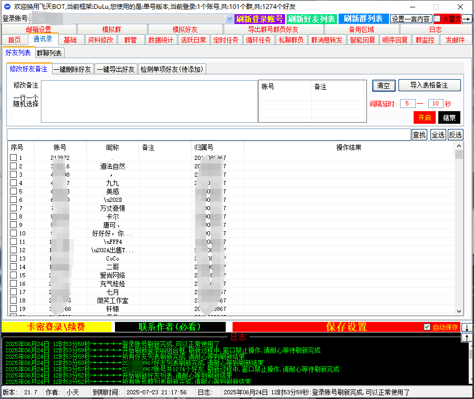474x399 pixels.
Task: Check the box for row 1
Action: click(x=13, y=157)
